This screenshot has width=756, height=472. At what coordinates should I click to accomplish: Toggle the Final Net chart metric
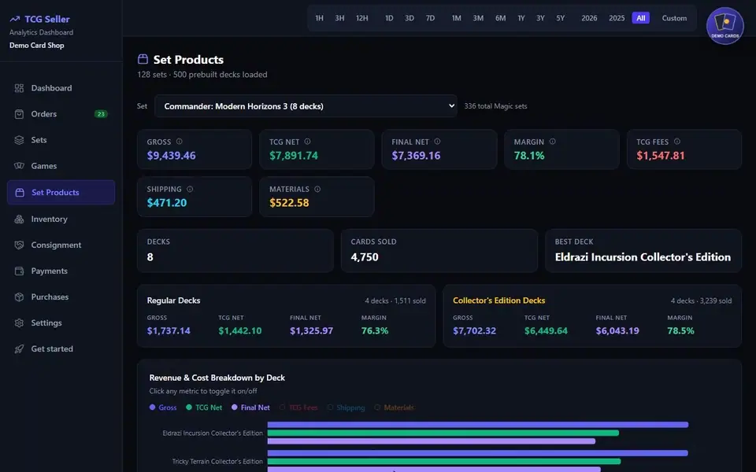coord(250,407)
